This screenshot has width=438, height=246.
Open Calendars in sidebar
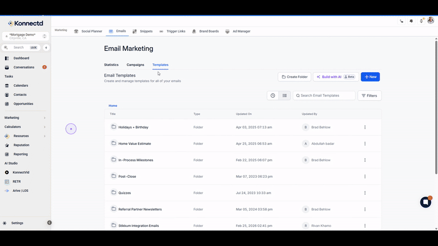click(21, 86)
